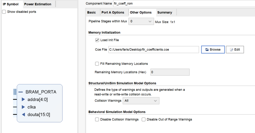Click the pencil icon on Edit button
Viewport: 255px width, 133px height.
[232, 50]
